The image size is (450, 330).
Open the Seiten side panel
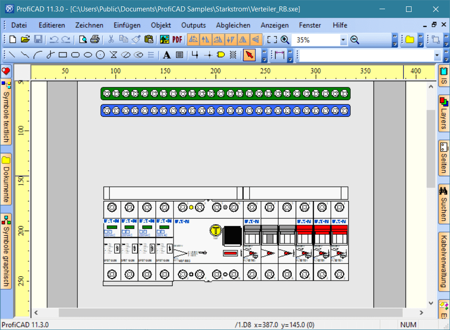pos(444,157)
